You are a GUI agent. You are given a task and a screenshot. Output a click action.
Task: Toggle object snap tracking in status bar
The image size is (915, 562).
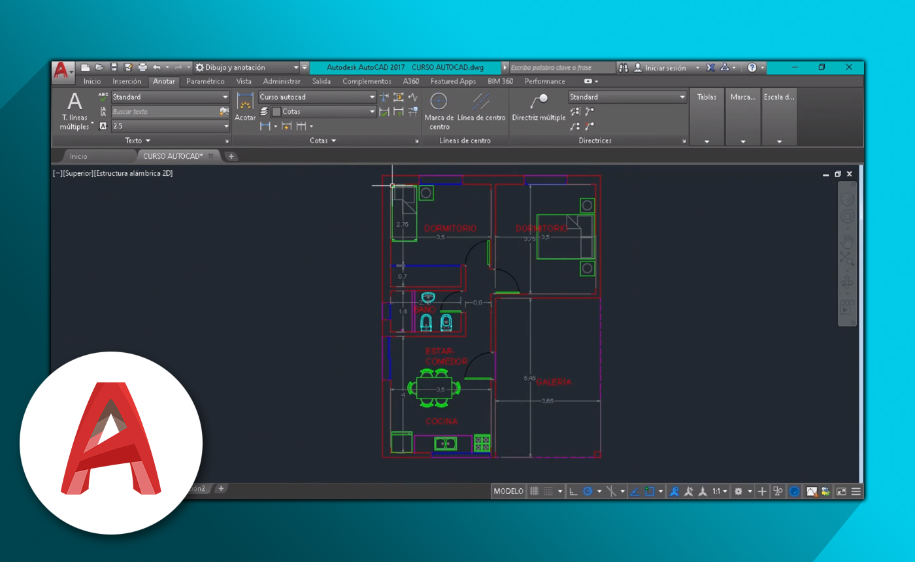click(635, 491)
